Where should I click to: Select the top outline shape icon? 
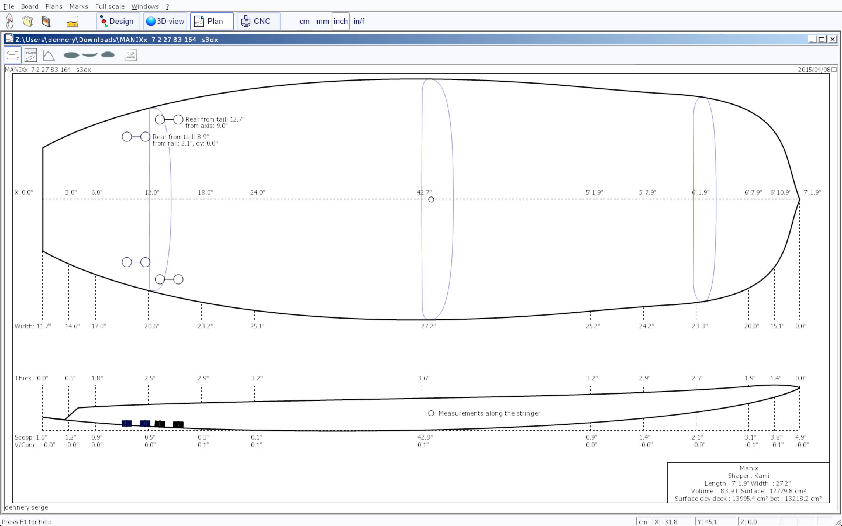pyautogui.click(x=71, y=55)
